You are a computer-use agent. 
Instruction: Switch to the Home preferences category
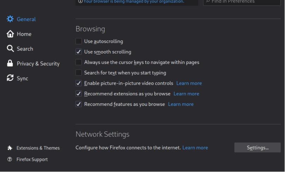[x=24, y=34]
